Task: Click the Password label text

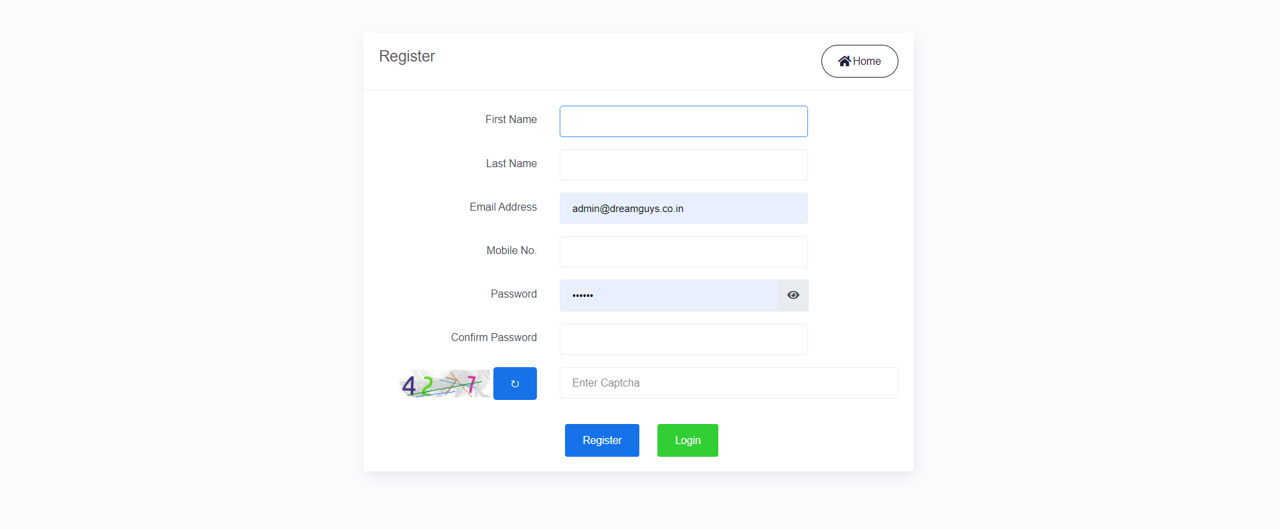Action: coord(513,294)
